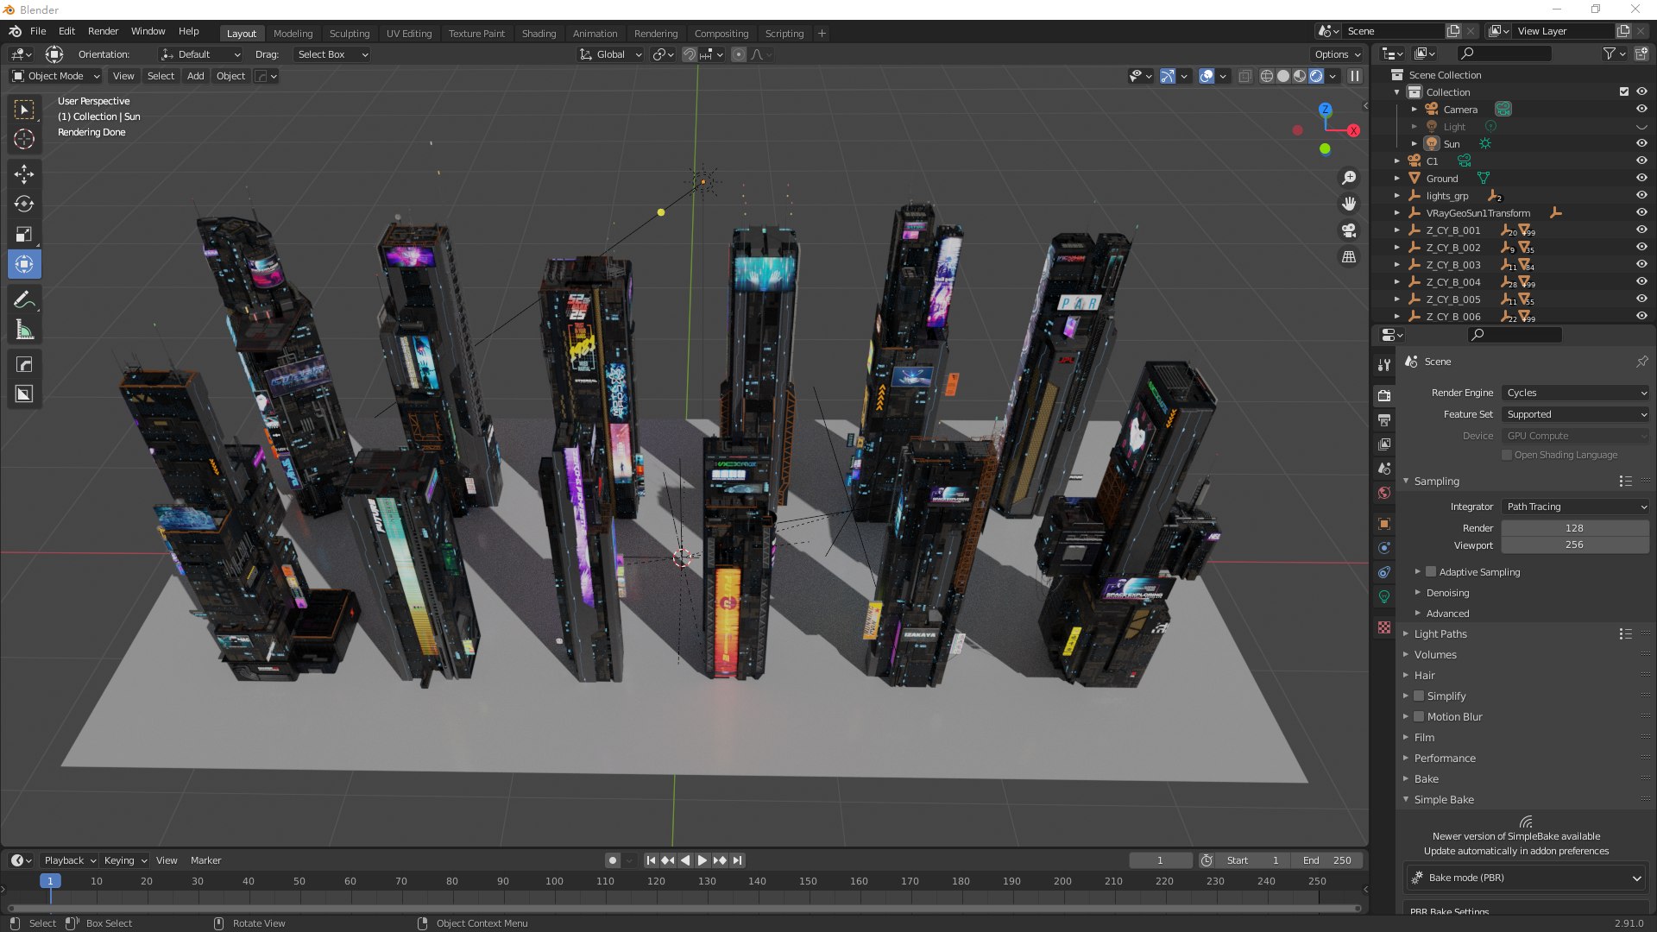Drag the Render samples value slider

tap(1575, 527)
